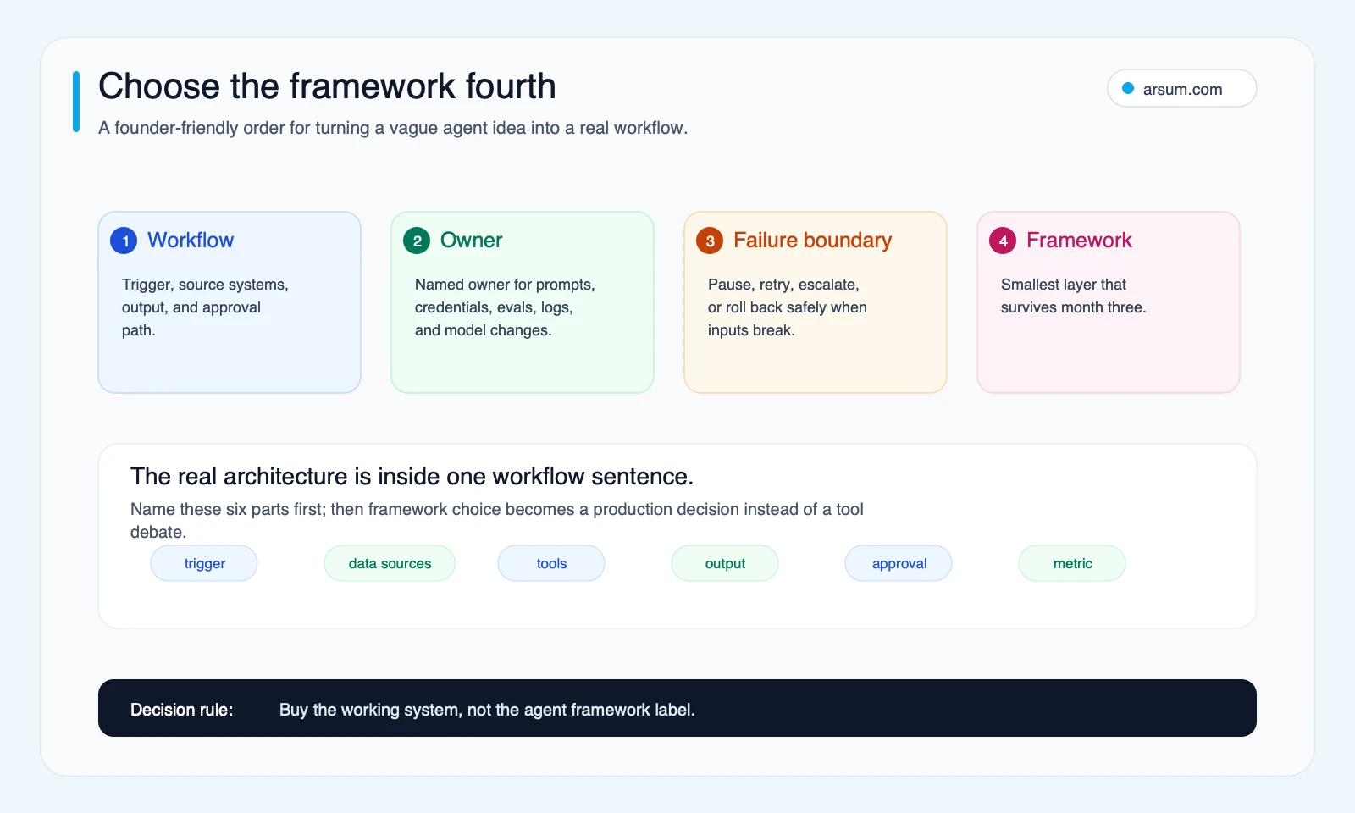The height and width of the screenshot is (813, 1355).
Task: Select the metric chip
Action: (1072, 563)
